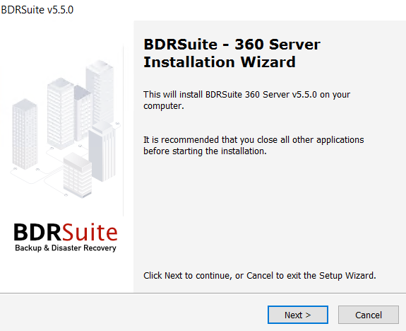The height and width of the screenshot is (331, 406).
Task: Click the Next button to continue
Action: (298, 315)
